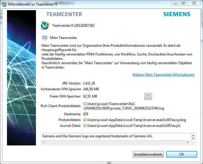Click the pcuser_TcRAC log file path
Viewport: 203px width, 164px height.
[x=124, y=106]
